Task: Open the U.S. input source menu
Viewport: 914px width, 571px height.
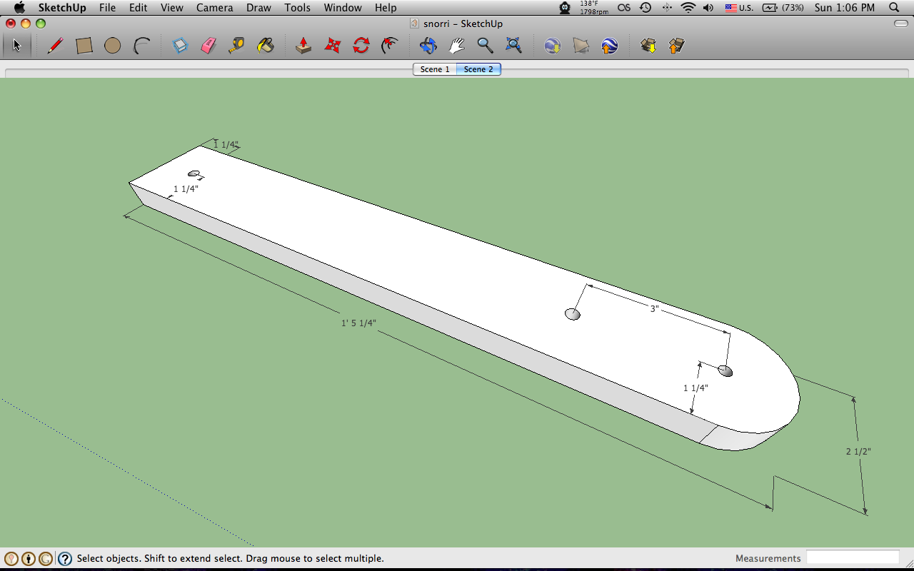Action: (x=739, y=8)
